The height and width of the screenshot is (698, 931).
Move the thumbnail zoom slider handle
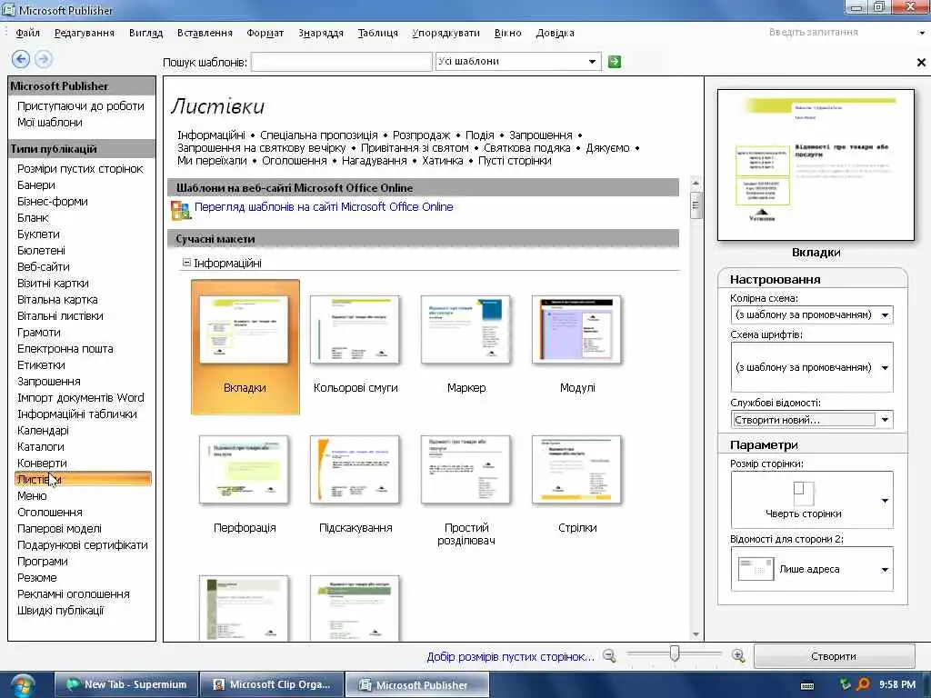pyautogui.click(x=674, y=653)
